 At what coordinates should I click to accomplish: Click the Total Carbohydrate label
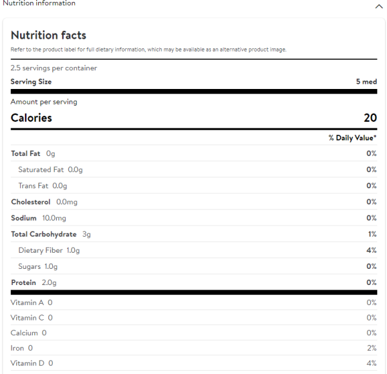coord(44,234)
